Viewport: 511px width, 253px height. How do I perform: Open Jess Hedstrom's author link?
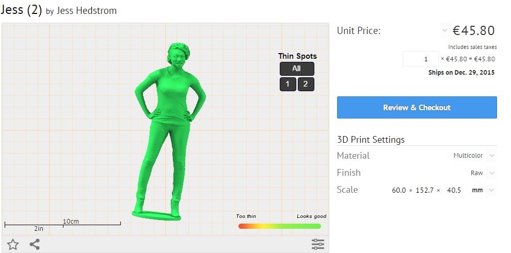tap(86, 11)
